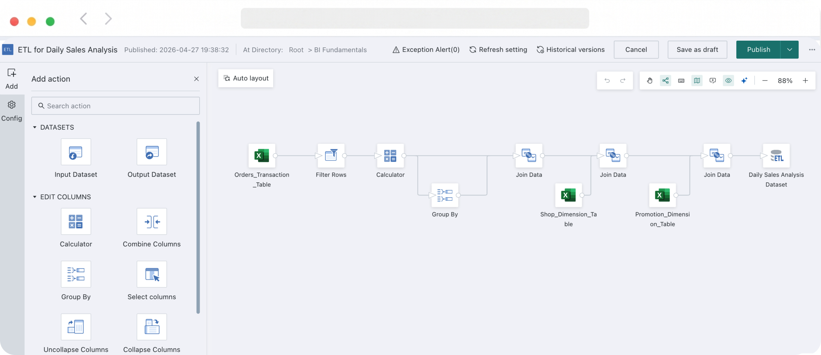Add a comment note to canvas
Viewport: 821px width, 355px height.
click(x=712, y=81)
